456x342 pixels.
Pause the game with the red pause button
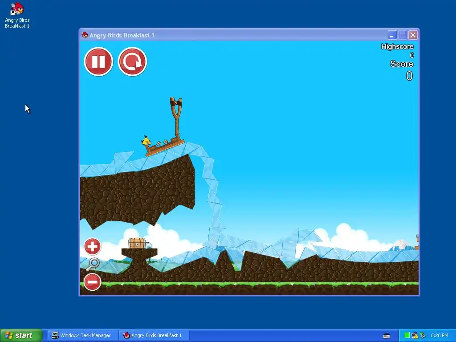pos(98,61)
